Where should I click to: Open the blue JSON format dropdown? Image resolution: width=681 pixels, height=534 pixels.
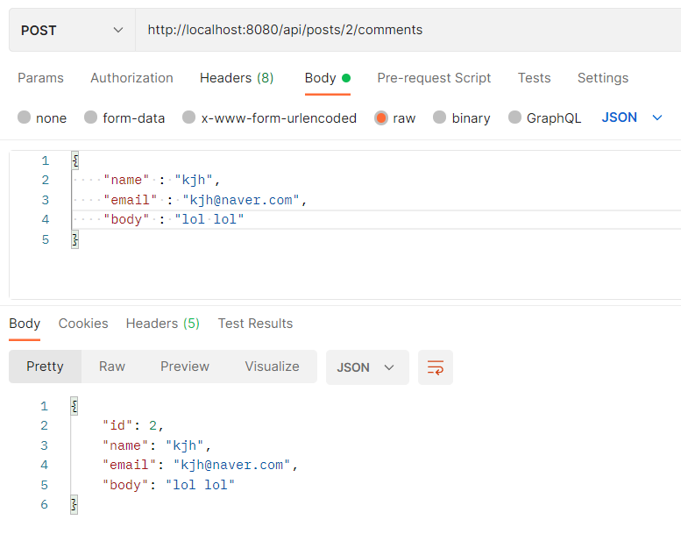point(632,117)
